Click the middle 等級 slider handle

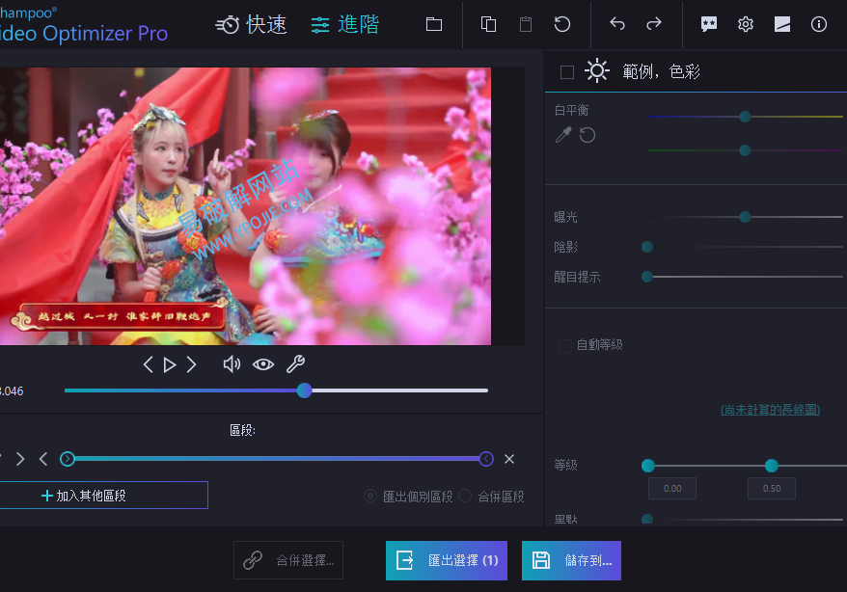click(x=772, y=466)
